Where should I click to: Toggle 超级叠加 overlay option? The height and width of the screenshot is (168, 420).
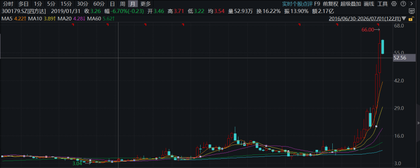pos(350,4)
